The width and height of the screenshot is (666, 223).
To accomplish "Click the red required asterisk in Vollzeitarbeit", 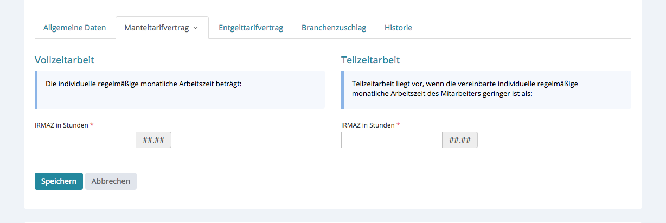I will click(x=92, y=125).
